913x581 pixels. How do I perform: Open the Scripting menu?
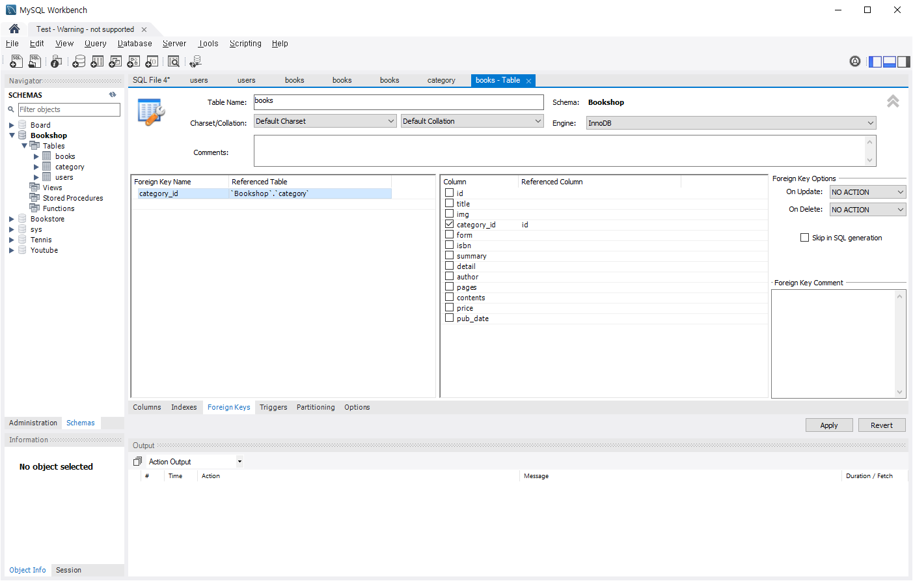(x=245, y=44)
